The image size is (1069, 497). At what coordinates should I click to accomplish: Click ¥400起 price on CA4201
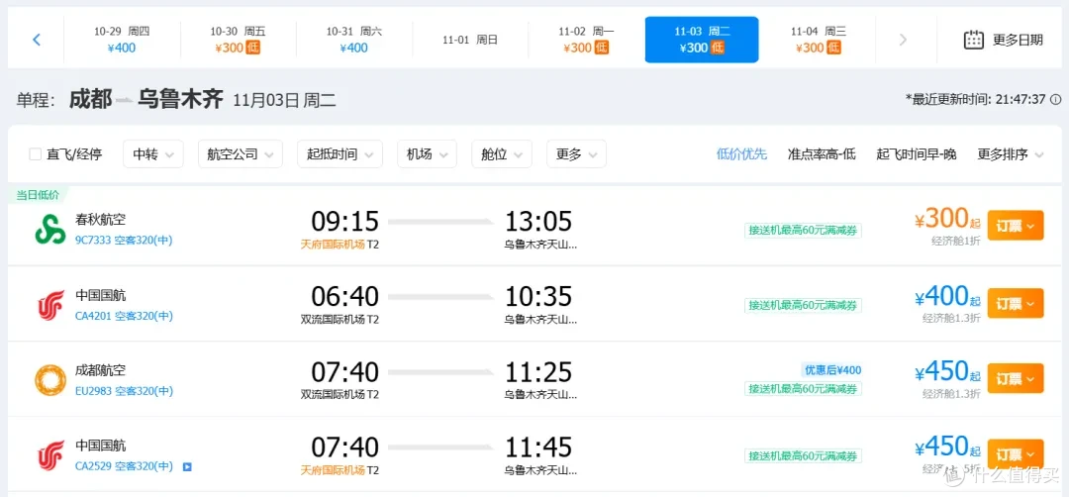947,296
